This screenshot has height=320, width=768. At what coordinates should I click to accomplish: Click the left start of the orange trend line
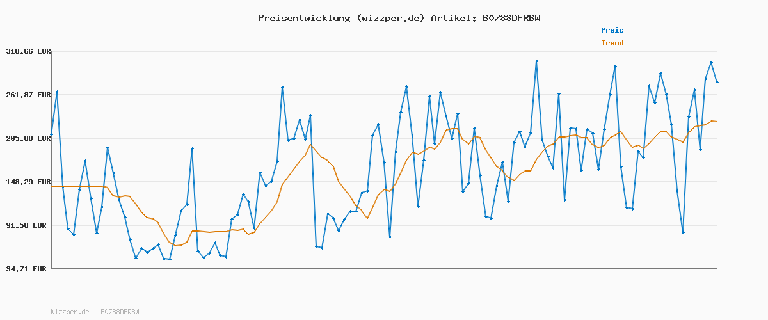pyautogui.click(x=52, y=186)
